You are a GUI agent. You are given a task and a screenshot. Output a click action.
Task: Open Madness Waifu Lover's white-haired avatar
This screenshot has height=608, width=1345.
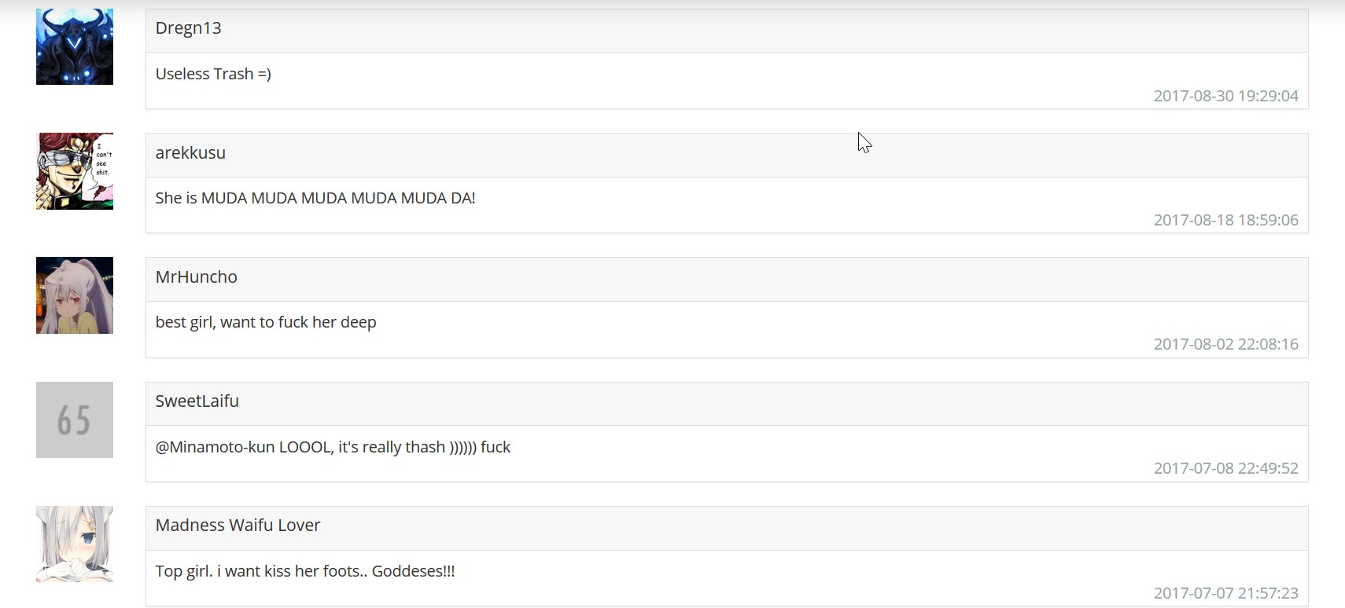coord(75,544)
